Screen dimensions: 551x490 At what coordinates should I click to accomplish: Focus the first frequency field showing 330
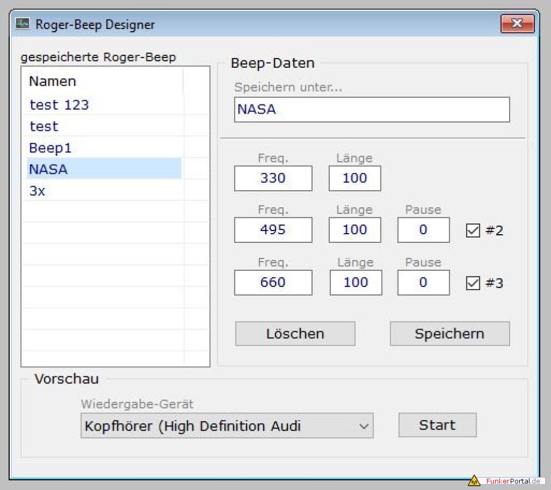(273, 179)
